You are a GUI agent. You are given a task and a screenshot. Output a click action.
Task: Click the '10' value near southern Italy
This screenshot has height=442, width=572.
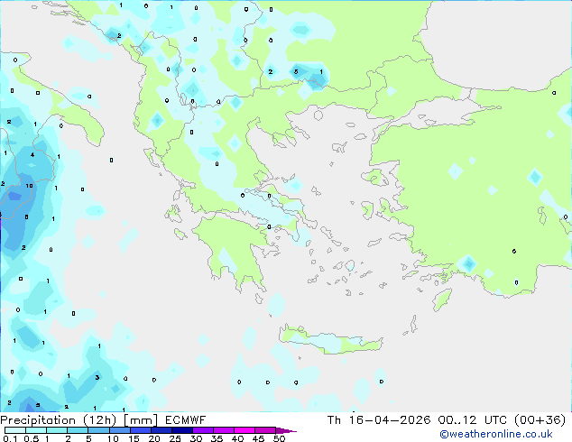click(29, 186)
